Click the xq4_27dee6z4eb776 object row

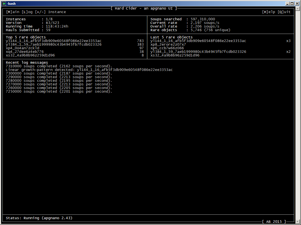pos(25,52)
